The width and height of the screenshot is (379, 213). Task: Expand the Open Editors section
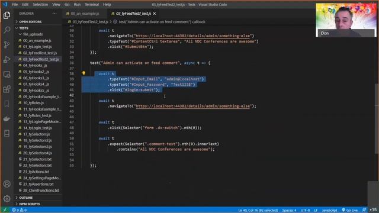(x=38, y=22)
